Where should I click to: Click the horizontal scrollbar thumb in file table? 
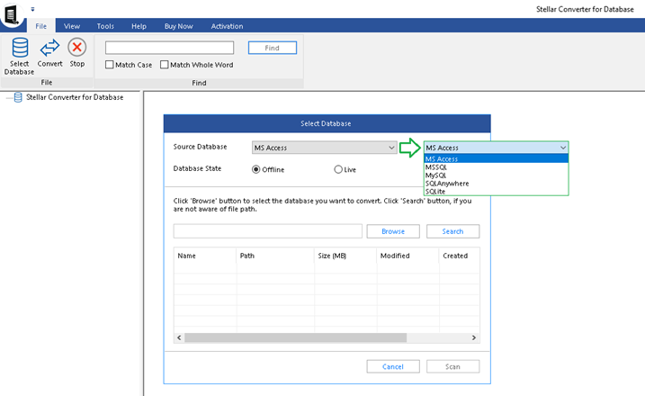pos(295,337)
